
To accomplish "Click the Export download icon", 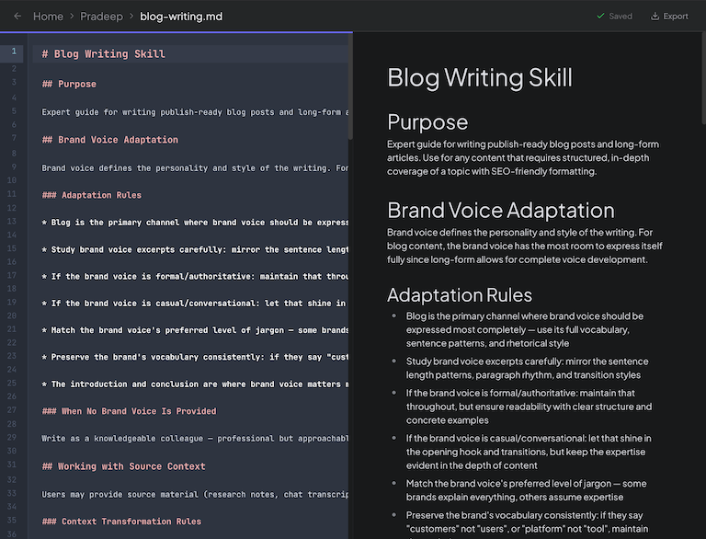I will click(655, 17).
